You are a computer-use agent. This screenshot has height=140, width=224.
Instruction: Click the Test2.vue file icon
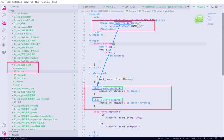(x=15, y=75)
